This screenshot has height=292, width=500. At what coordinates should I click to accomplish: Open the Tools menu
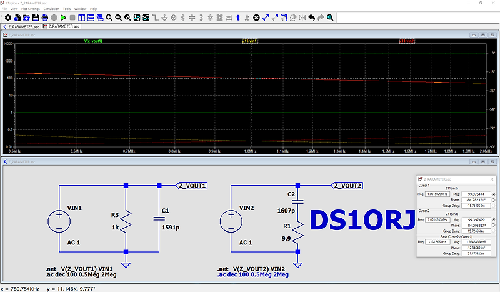[x=67, y=9]
